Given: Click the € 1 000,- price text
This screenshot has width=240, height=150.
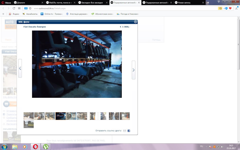Looking at the screenshot, I should click(125, 27).
